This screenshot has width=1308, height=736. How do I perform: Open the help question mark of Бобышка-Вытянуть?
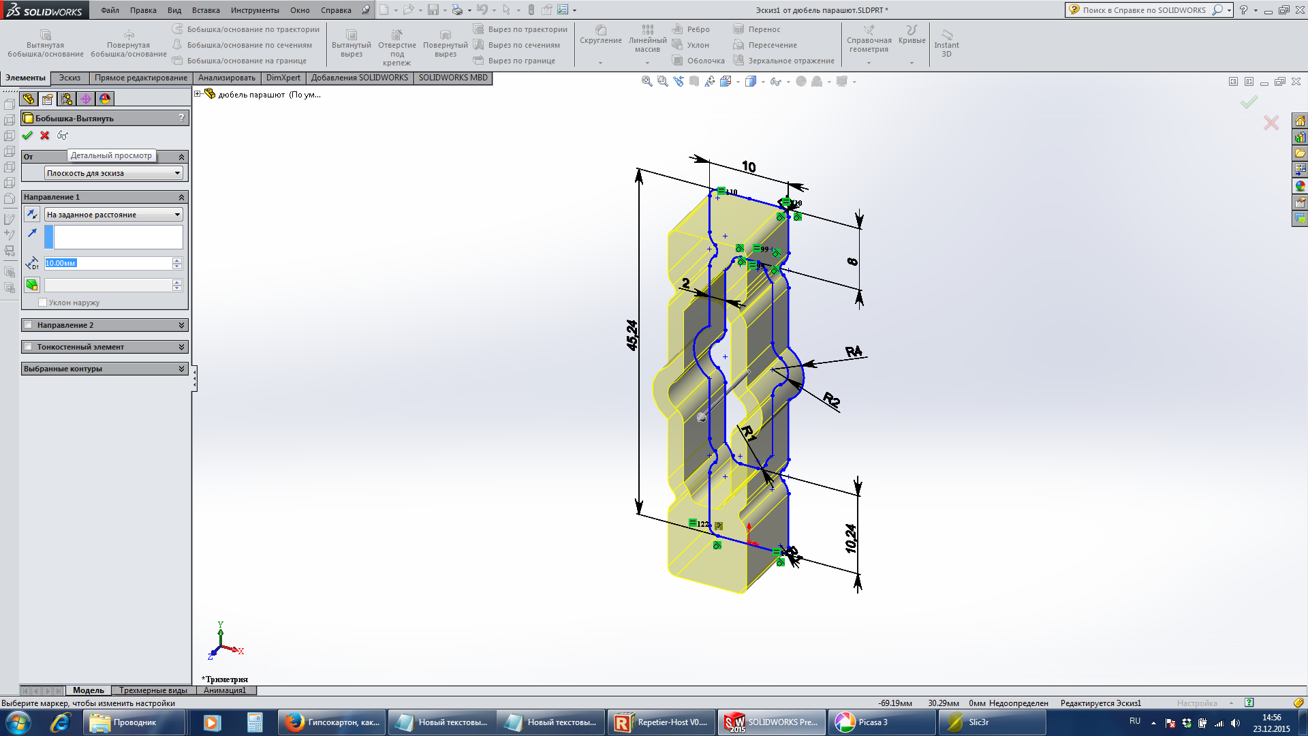181,118
